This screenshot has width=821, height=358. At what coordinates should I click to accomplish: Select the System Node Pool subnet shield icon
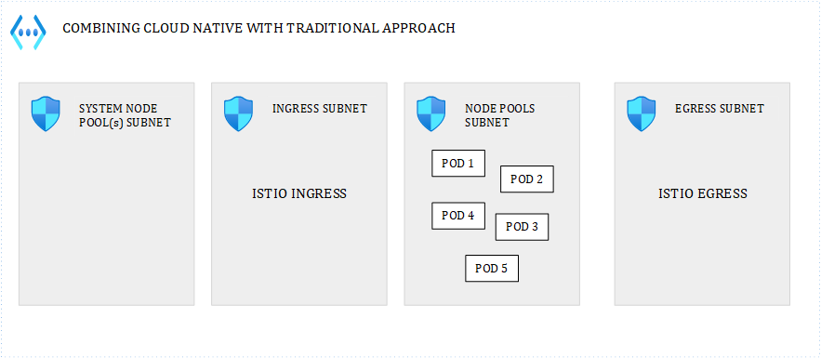tap(46, 113)
